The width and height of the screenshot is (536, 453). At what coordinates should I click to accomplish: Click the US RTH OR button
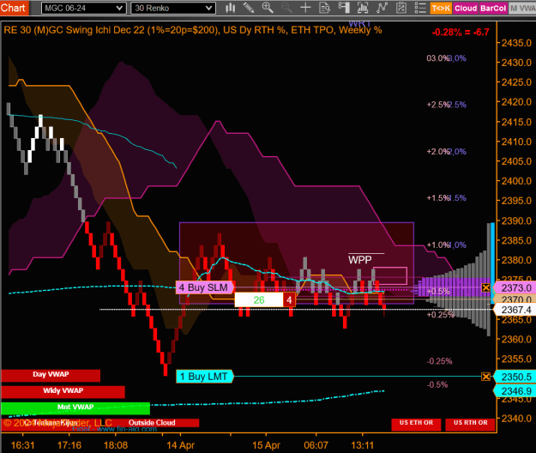tap(470, 423)
